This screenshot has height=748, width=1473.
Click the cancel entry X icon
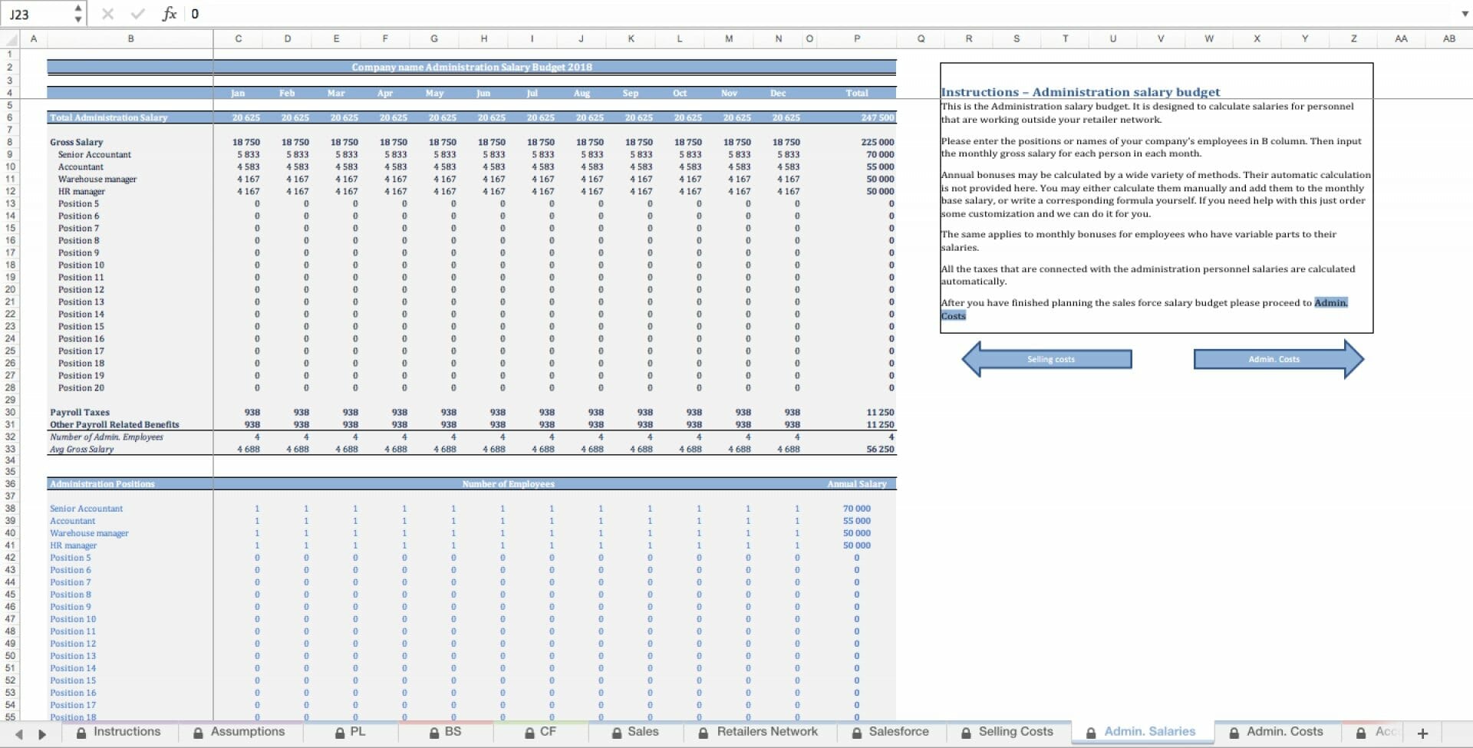107,14
